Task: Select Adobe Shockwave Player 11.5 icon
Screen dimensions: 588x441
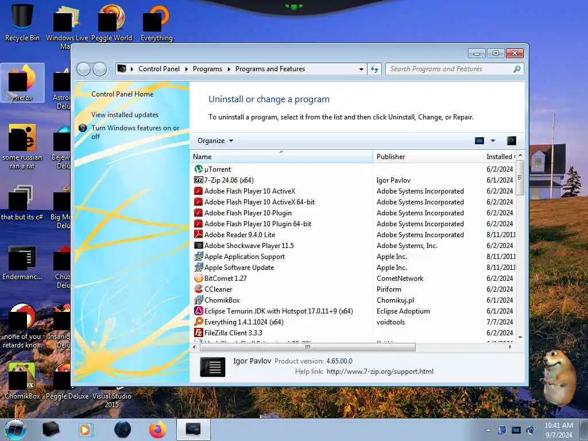Action: click(x=198, y=245)
